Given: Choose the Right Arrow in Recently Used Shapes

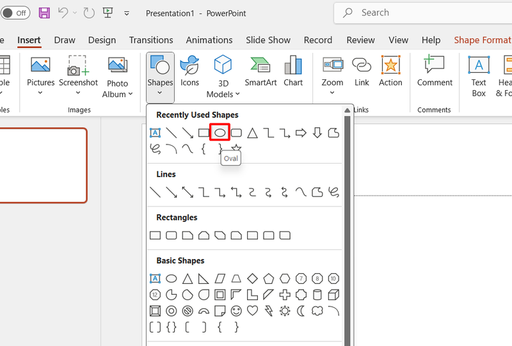Looking at the screenshot, I should (301, 133).
